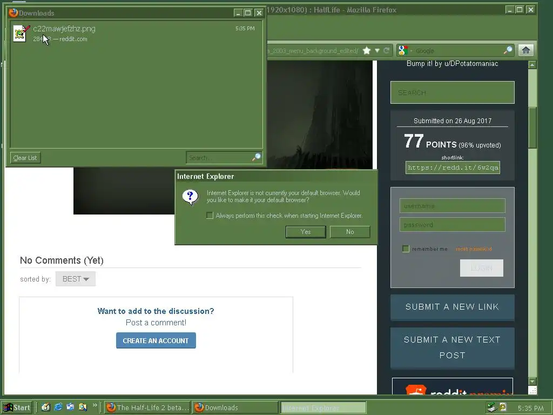Click fourth quick launch search icon
This screenshot has width=553, height=415.
(x=83, y=407)
